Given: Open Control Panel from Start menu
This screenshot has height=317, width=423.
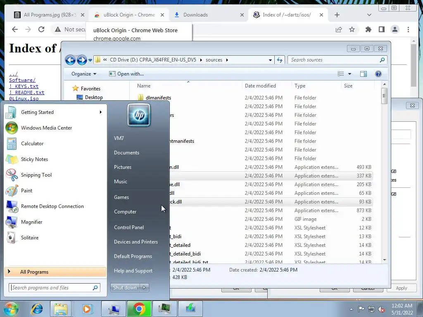Looking at the screenshot, I should click(129, 227).
